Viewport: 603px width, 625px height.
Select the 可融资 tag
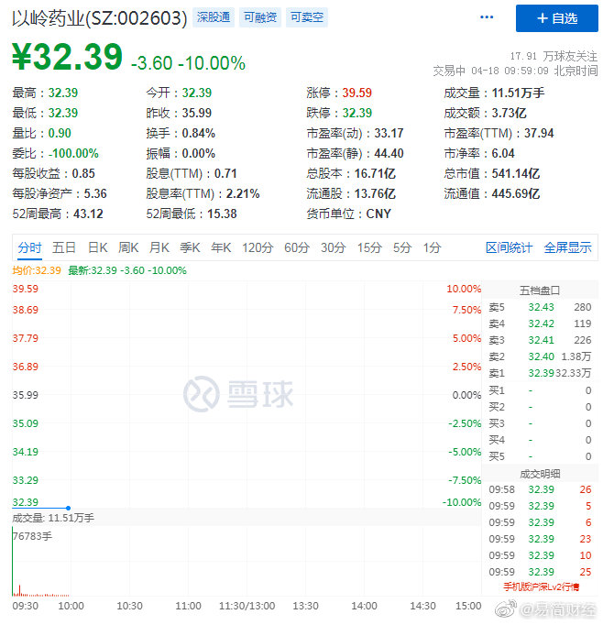260,17
